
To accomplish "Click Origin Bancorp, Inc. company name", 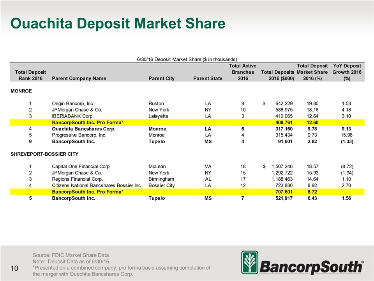I will point(73,103).
